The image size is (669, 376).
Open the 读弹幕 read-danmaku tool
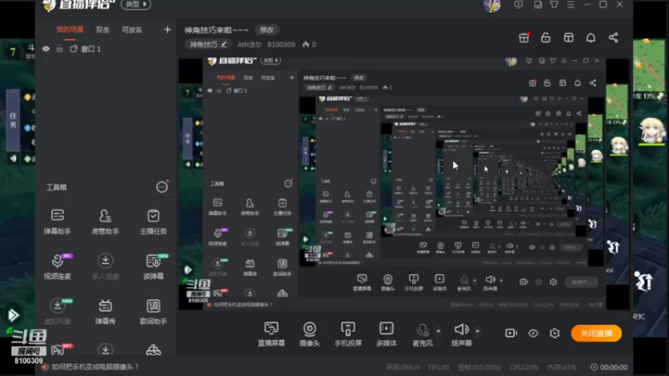(153, 267)
